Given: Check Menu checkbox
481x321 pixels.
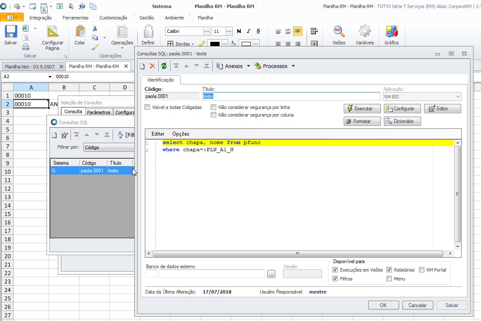Looking at the screenshot, I should (389, 279).
